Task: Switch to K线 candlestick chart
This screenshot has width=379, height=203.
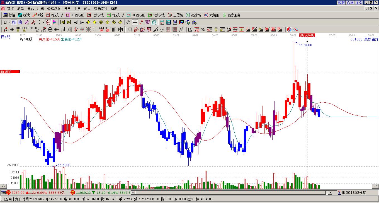Action: click(x=38, y=15)
